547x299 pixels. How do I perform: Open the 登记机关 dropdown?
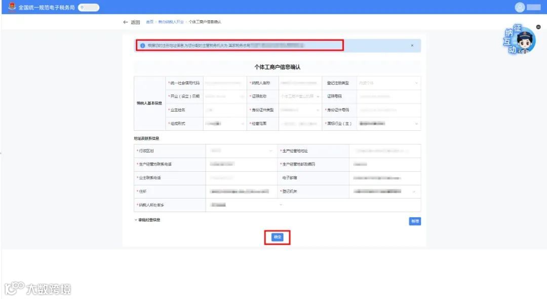[385, 191]
